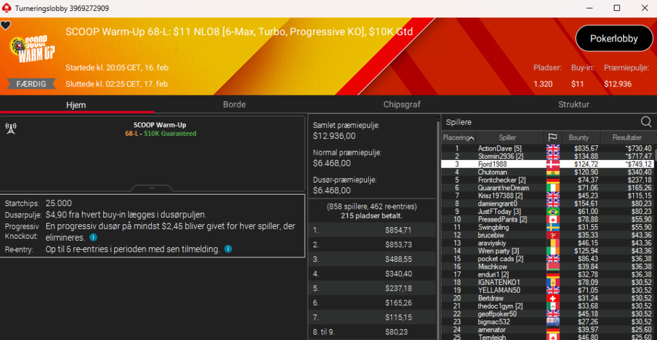
Task: Sort by the flag country column
Action: (552, 138)
